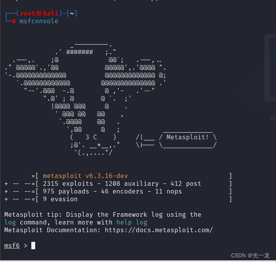Click the '9 evasion' count text
This screenshot has width=276, height=262.
click(x=60, y=199)
